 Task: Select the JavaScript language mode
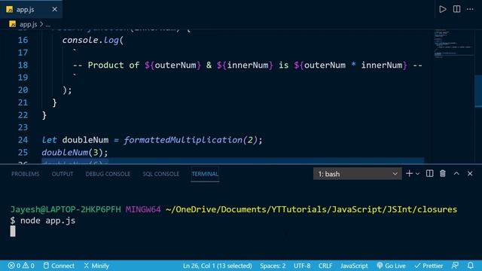(x=354, y=266)
